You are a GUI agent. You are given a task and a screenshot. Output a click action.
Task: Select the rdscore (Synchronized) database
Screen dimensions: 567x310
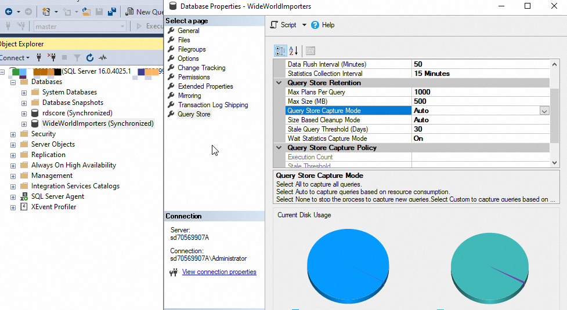[x=77, y=113]
